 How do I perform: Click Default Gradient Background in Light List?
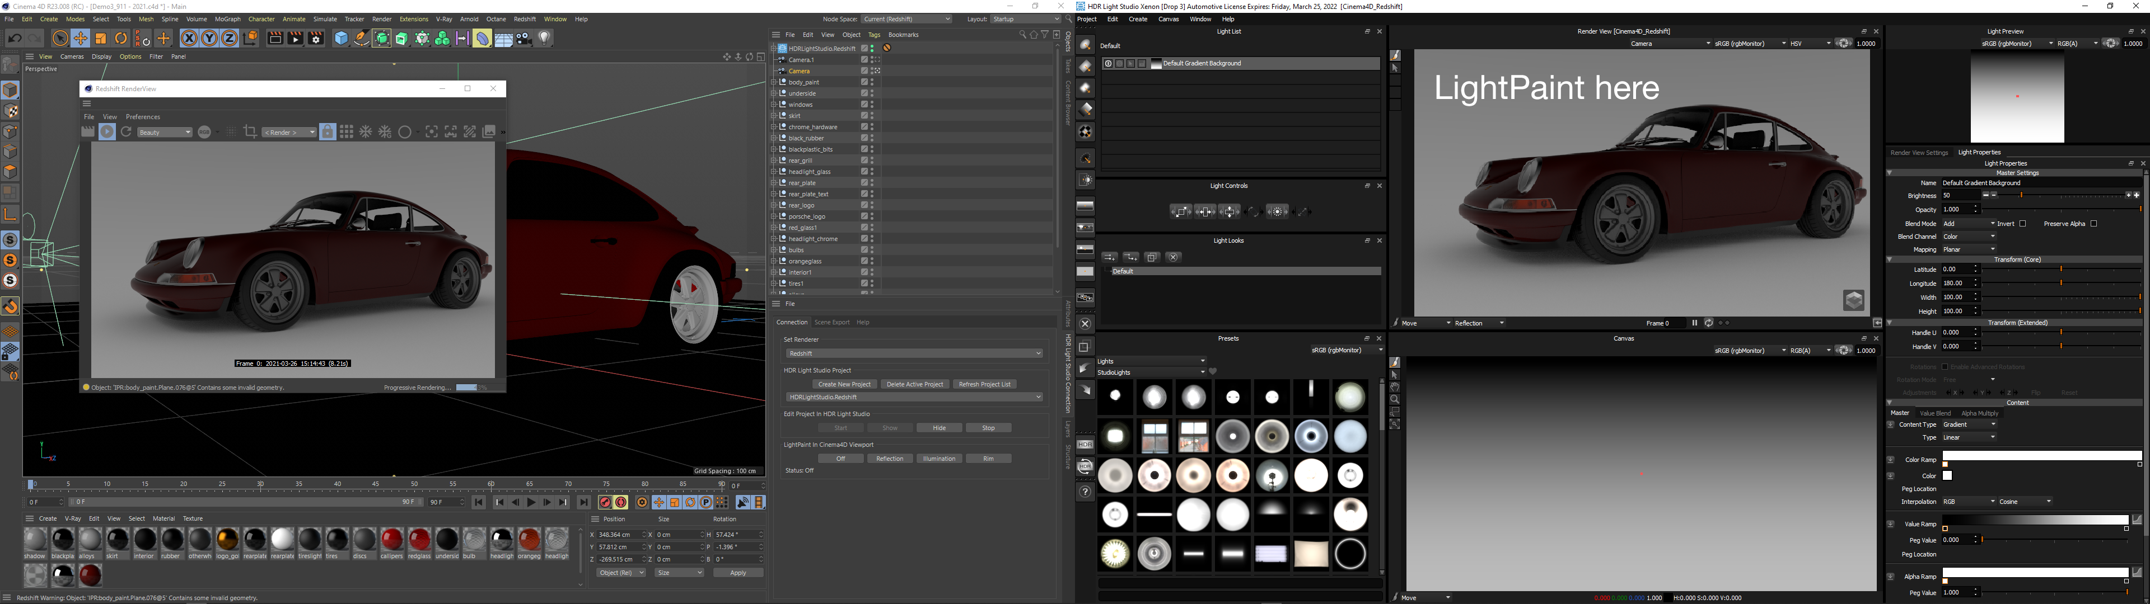tap(1201, 63)
